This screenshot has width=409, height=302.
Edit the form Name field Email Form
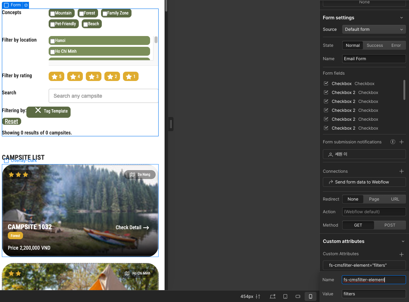click(374, 59)
